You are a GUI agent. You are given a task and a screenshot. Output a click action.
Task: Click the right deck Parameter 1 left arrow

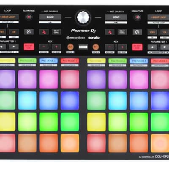pyautogui.click(x=152, y=47)
